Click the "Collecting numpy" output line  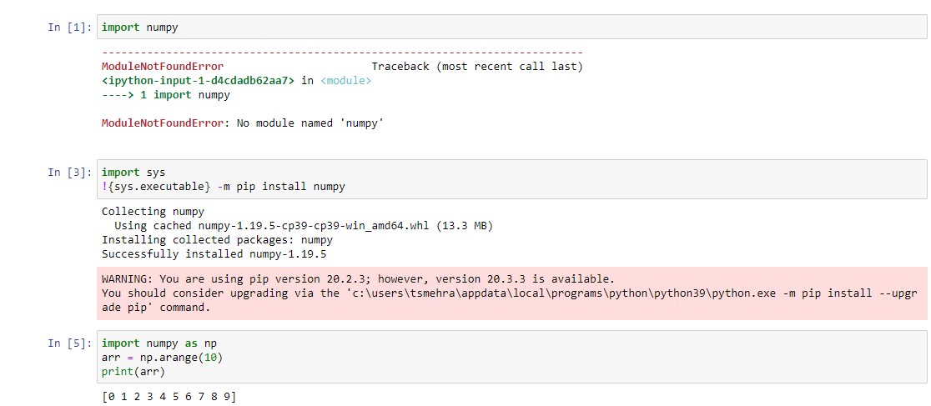coord(153,212)
